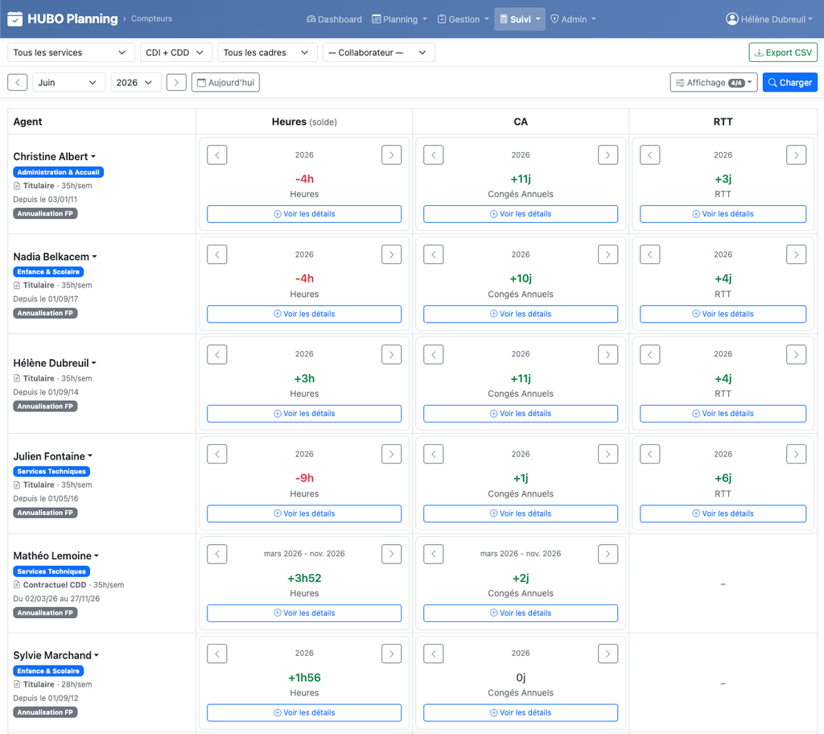824x734 pixels.
Task: Jump to Aujourd'hui
Action: click(x=225, y=83)
